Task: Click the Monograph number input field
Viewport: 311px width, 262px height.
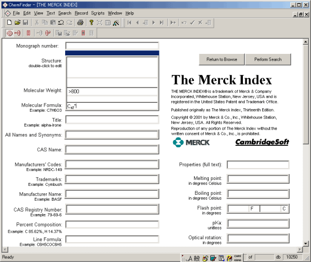Action: click(112, 45)
